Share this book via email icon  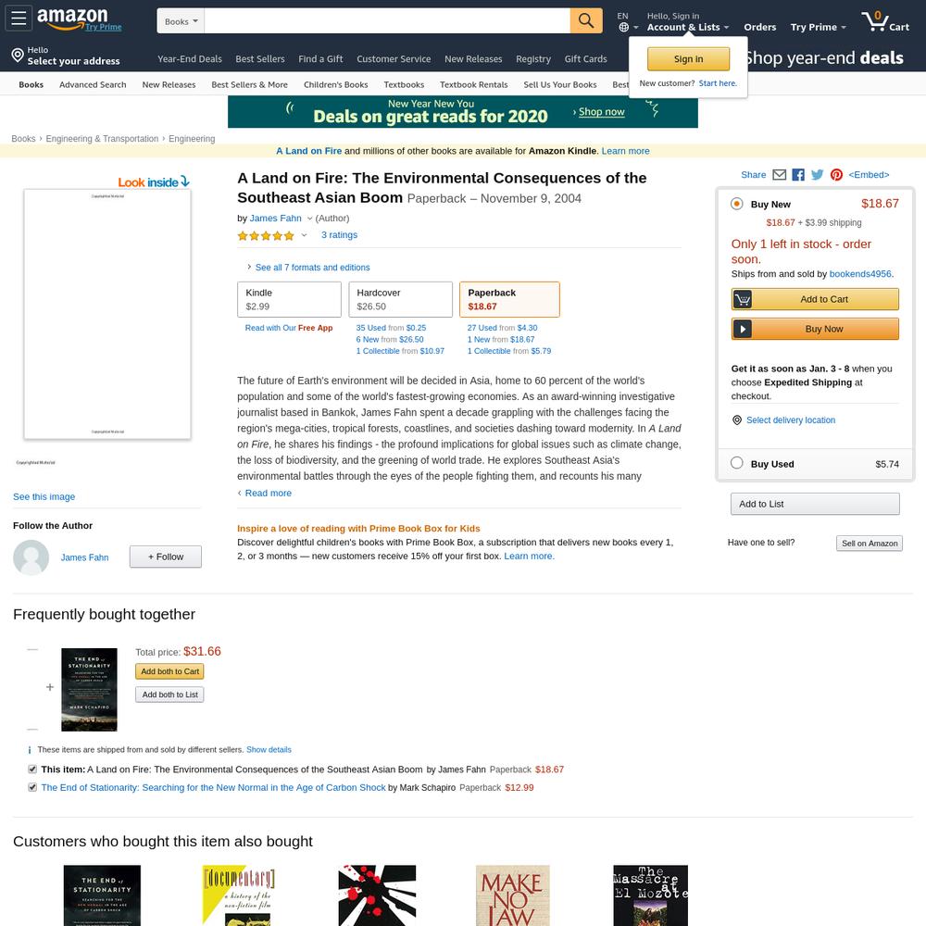coord(780,175)
